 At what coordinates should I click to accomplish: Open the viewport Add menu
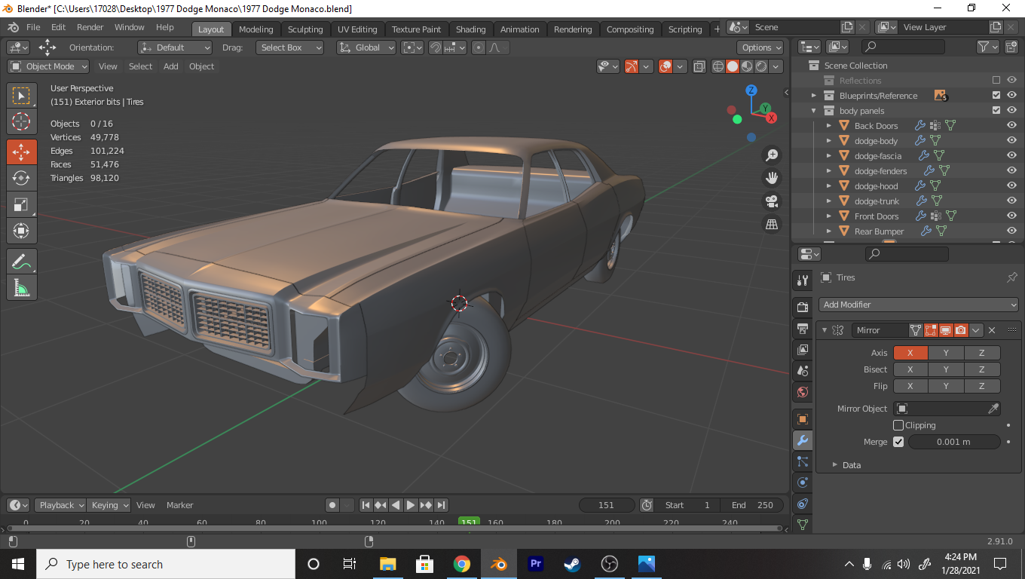(x=171, y=66)
